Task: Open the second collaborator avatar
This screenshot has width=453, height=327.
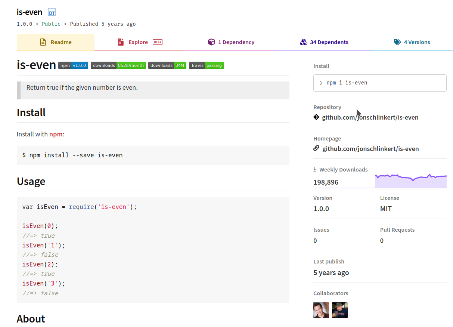Action: point(340,310)
